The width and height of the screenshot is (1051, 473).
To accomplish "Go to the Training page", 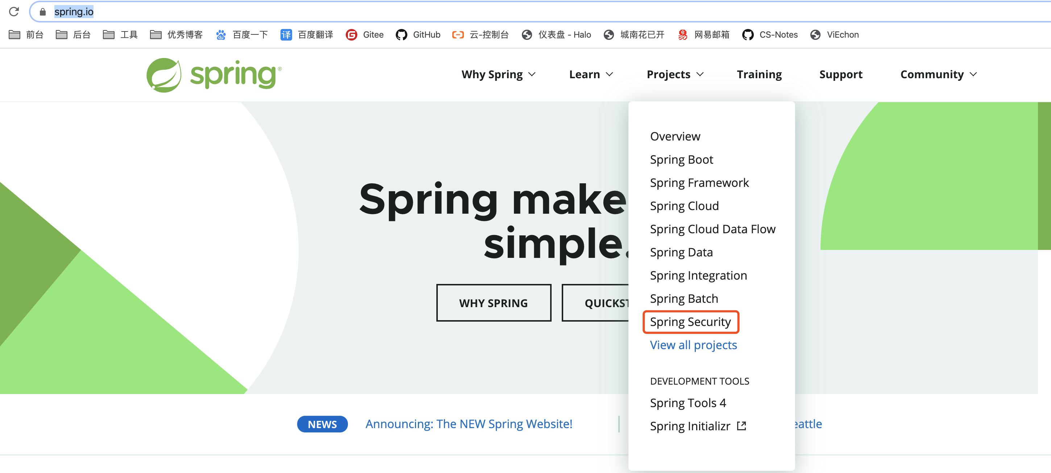I will tap(759, 74).
